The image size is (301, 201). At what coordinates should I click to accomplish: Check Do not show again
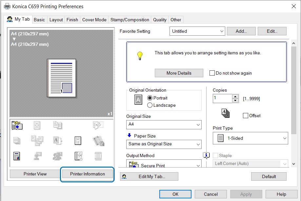(x=212, y=73)
